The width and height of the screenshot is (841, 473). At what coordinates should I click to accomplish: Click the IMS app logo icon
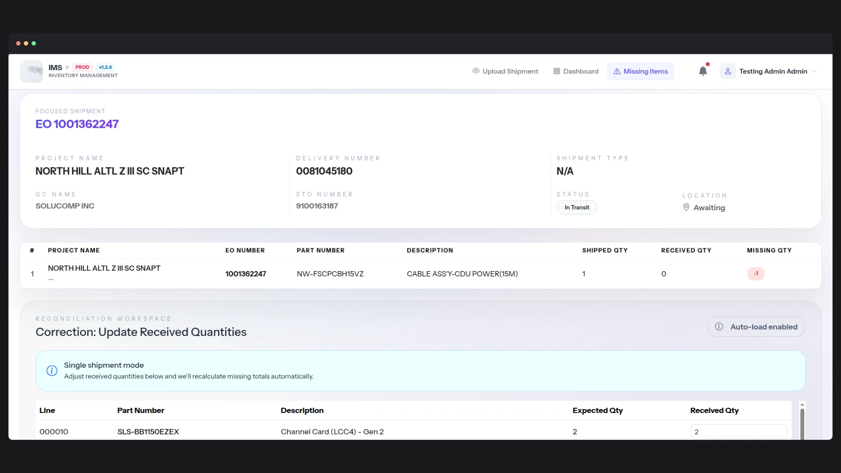(x=31, y=71)
